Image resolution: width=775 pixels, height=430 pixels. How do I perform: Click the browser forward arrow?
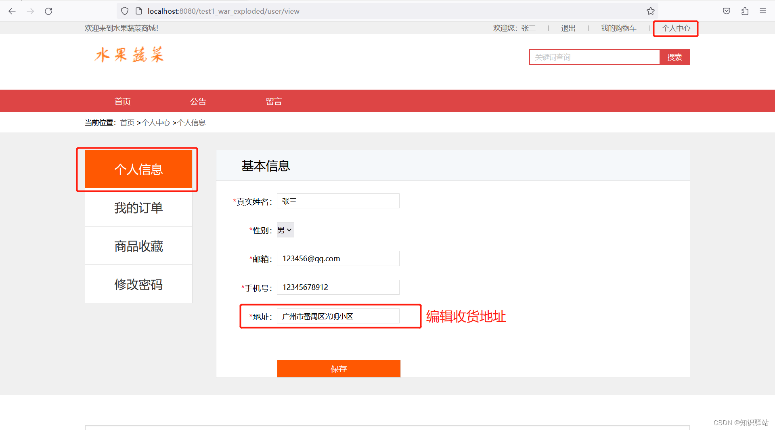30,11
